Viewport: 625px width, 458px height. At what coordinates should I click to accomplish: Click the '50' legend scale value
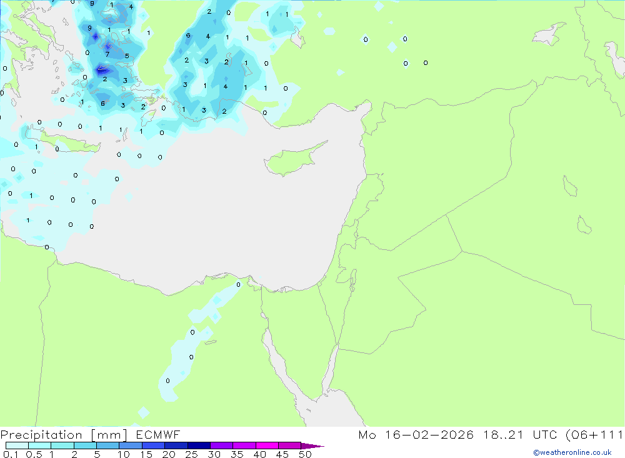pos(305,454)
